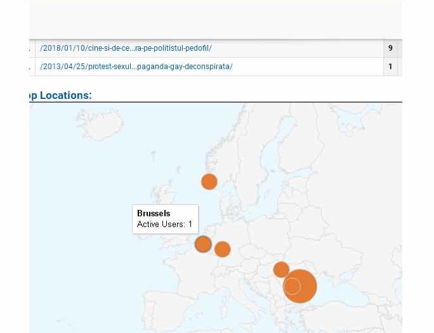Click the Top Locations heading
Screen dimensions: 434x333
pyautogui.click(x=61, y=96)
